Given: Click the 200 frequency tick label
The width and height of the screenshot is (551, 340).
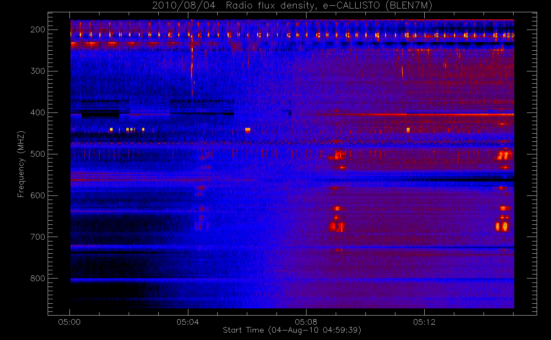Looking at the screenshot, I should pyautogui.click(x=38, y=30).
